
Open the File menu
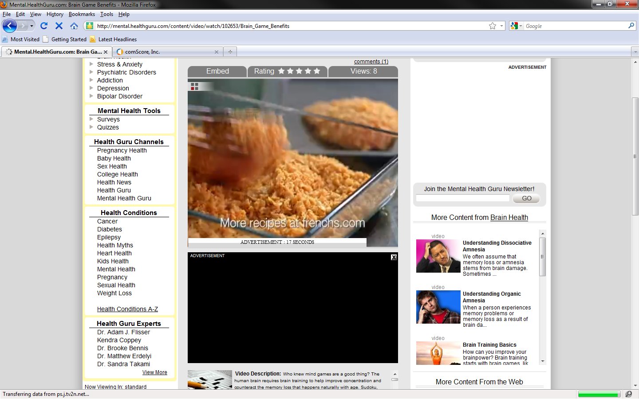pyautogui.click(x=7, y=14)
